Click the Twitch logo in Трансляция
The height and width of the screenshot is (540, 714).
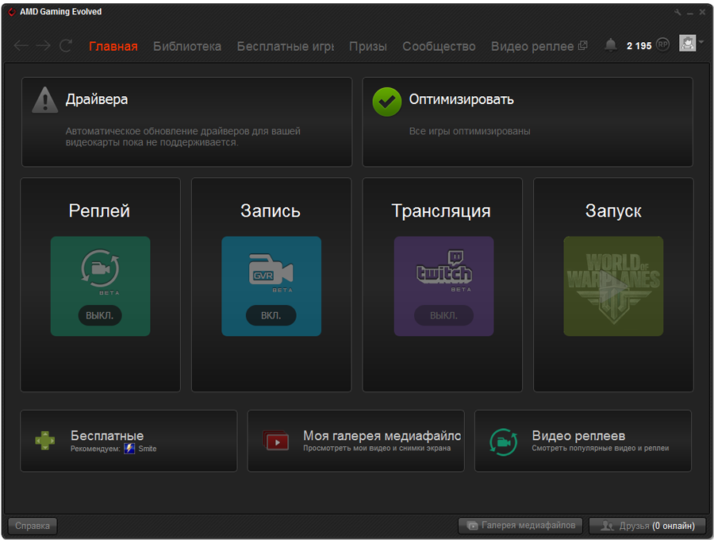point(444,268)
